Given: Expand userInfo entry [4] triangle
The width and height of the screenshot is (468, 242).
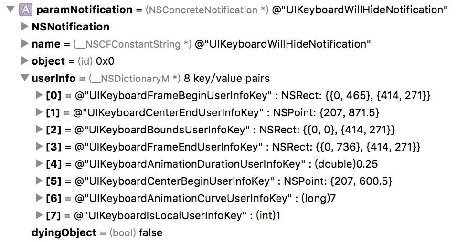Looking at the screenshot, I should (x=39, y=164).
